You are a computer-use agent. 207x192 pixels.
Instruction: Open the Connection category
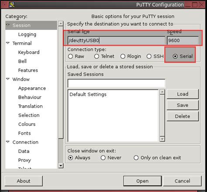tap(25, 142)
